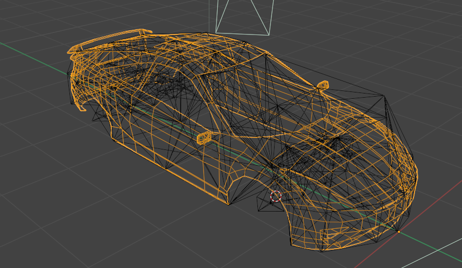Select the far-side wing mirror
The image size is (462, 268).
pos(323,84)
